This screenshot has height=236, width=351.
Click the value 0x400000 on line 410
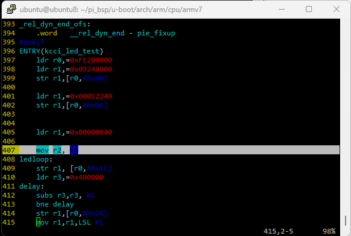[87, 177]
